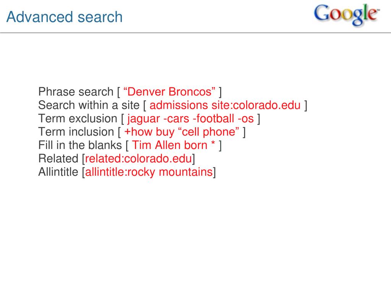Screen dimensions: 391x293
Task: Click the horizontal divider line under header
Action: (196, 32)
